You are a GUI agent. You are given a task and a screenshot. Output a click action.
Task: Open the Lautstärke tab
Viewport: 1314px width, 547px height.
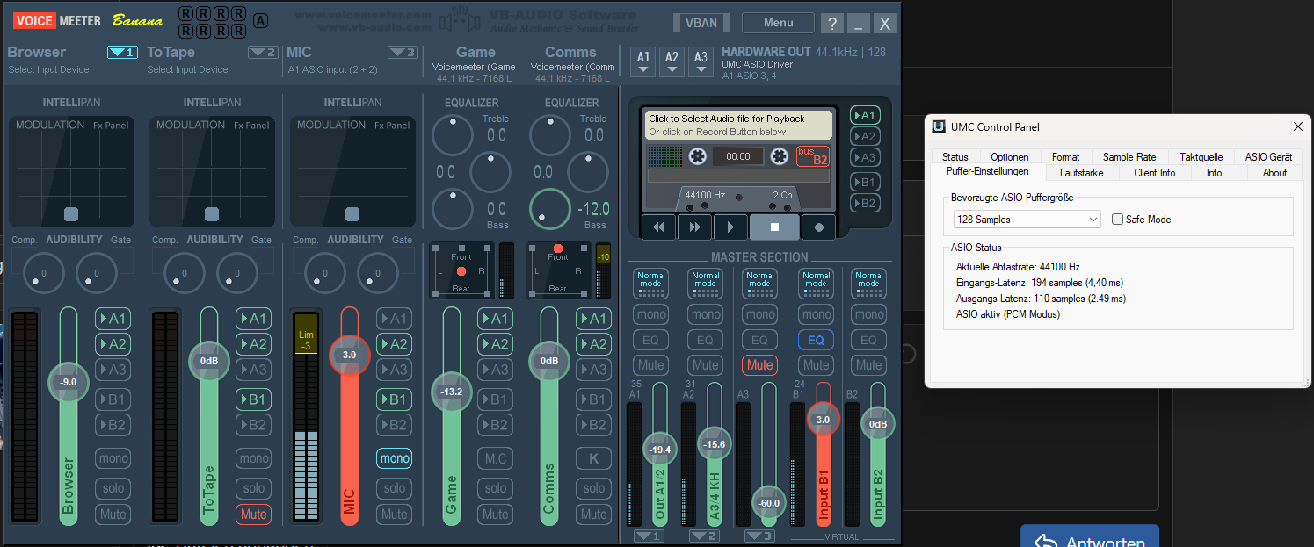(x=1081, y=173)
